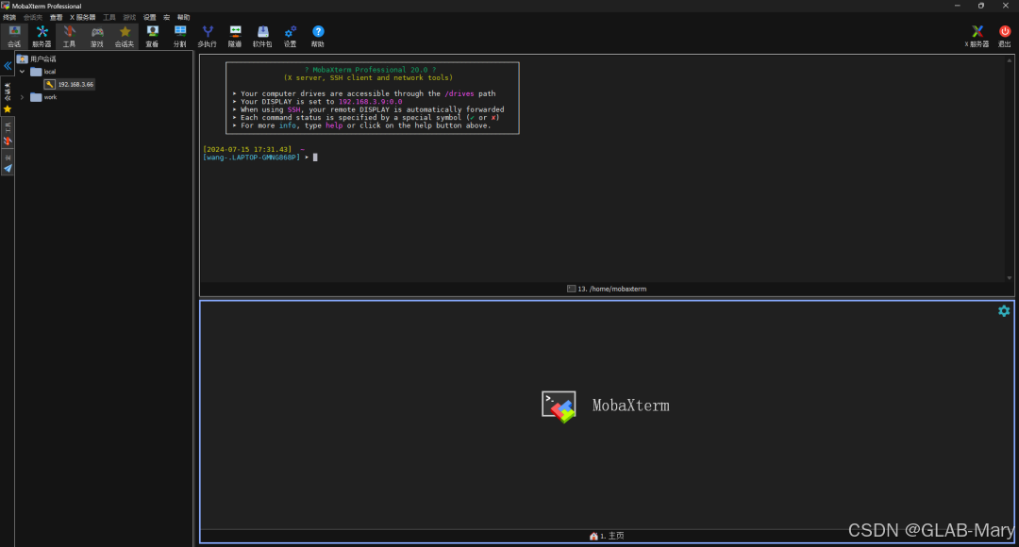Open the 宏 menu in the menu bar

coord(166,18)
